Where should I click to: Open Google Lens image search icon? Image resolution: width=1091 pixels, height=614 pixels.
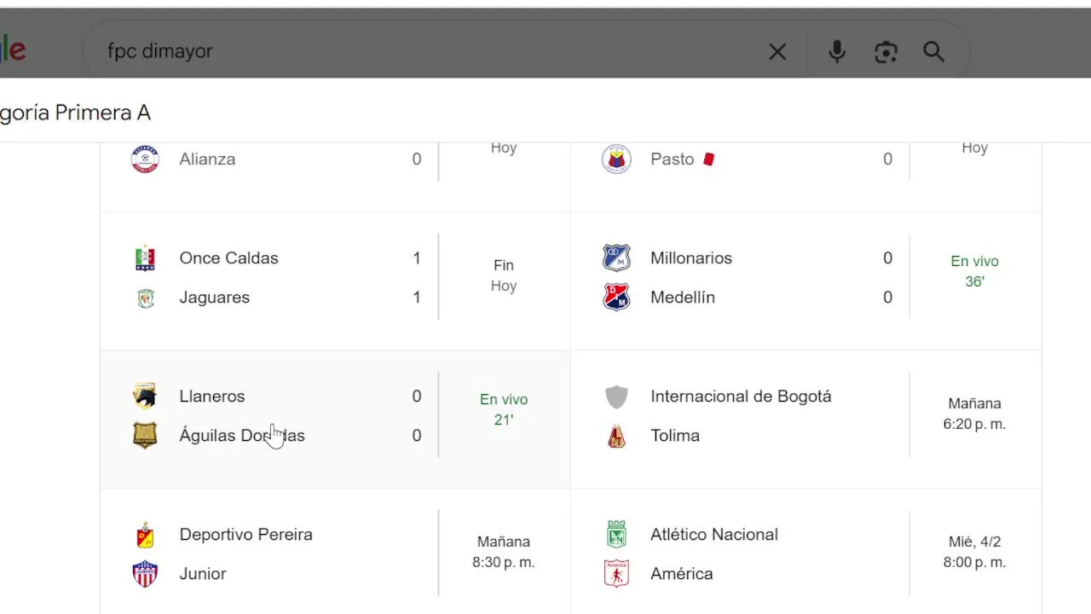pyautogui.click(x=886, y=52)
